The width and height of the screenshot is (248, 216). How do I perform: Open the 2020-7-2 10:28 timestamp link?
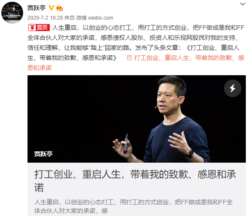point(45,18)
